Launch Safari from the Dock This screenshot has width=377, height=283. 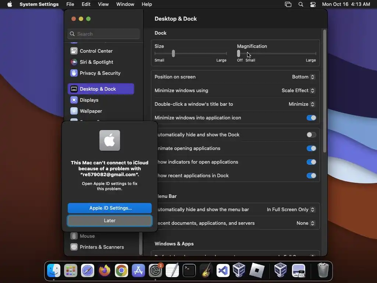click(x=88, y=270)
